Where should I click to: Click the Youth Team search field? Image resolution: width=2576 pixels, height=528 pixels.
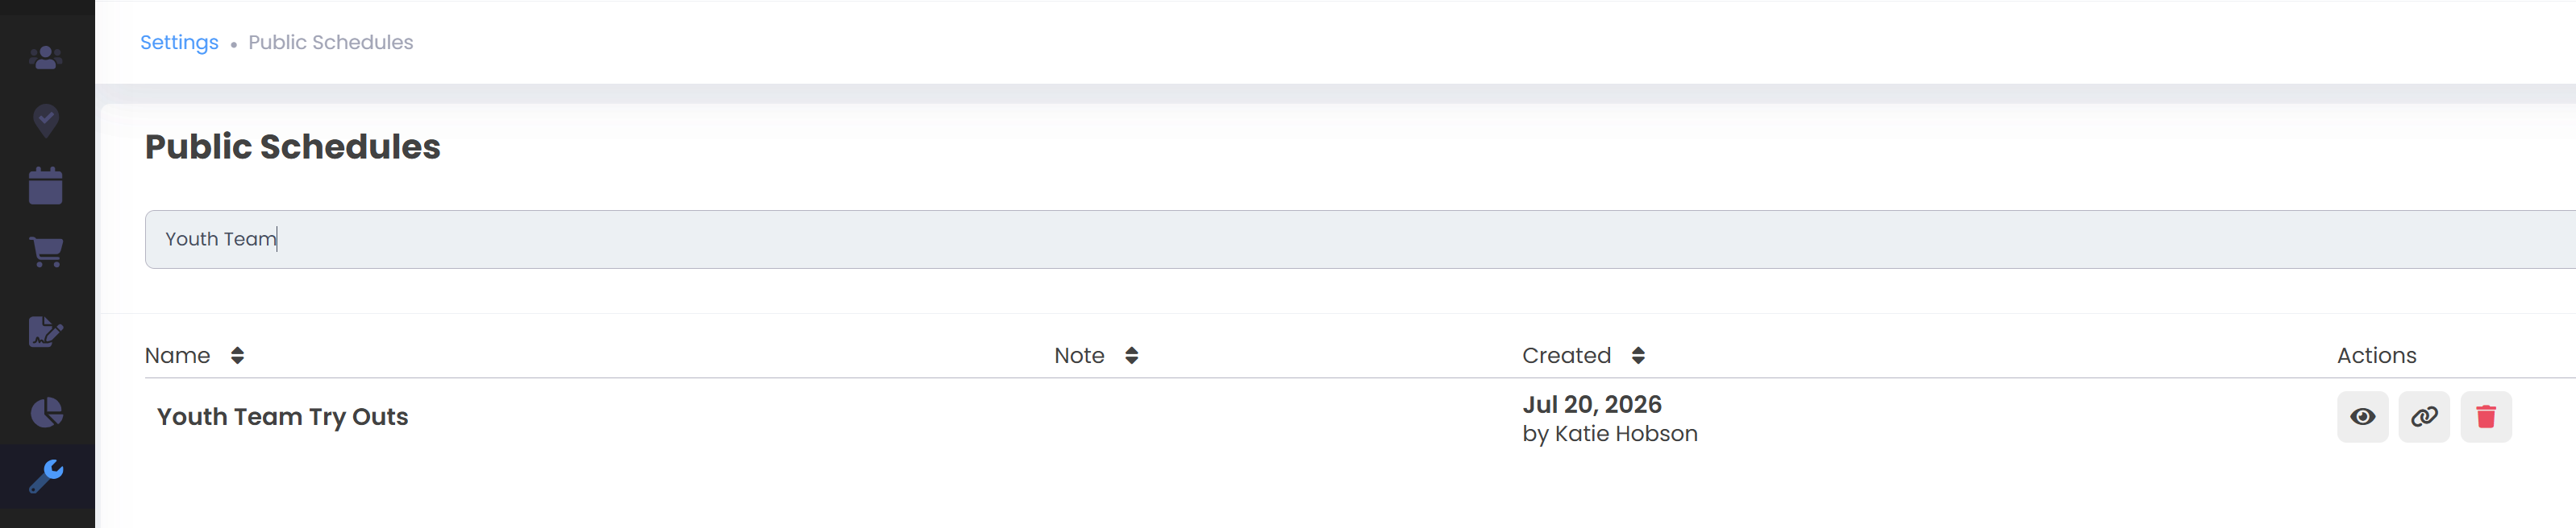pos(1360,238)
